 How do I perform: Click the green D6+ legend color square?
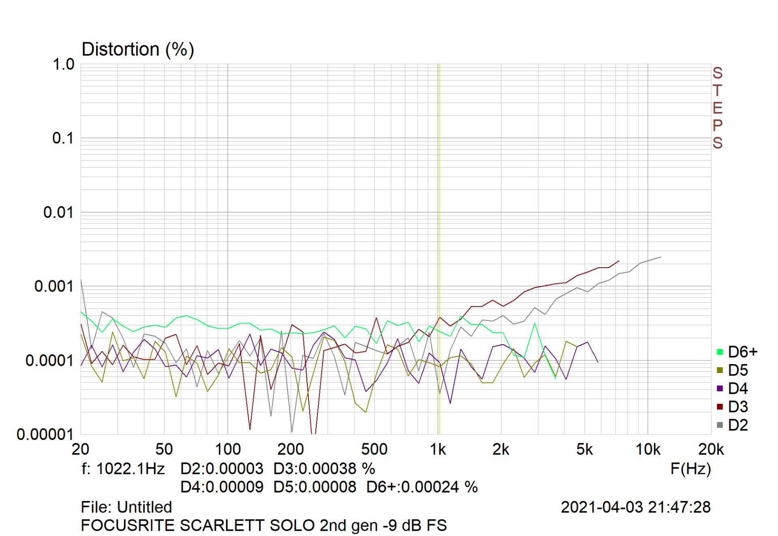(x=720, y=352)
